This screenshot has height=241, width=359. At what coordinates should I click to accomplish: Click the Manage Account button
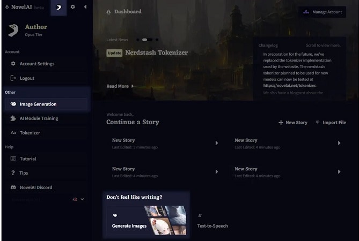tap(323, 12)
